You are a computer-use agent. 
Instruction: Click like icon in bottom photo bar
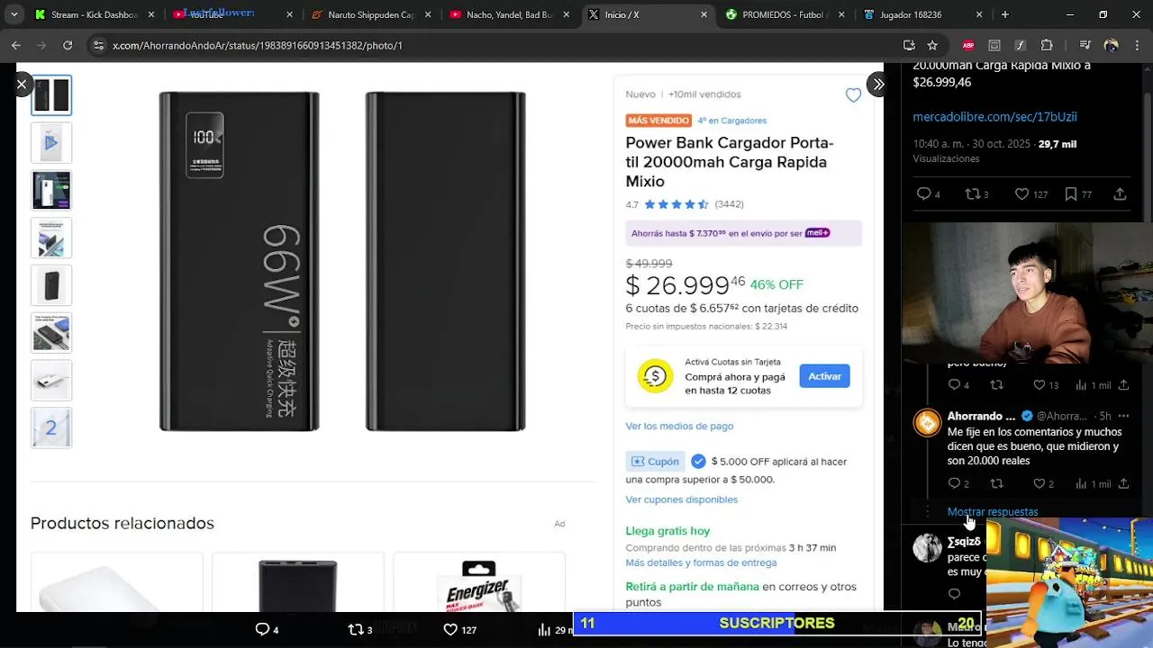[450, 629]
